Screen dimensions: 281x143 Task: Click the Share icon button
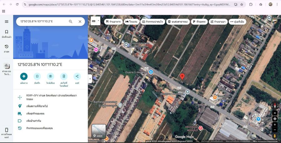click(77, 76)
